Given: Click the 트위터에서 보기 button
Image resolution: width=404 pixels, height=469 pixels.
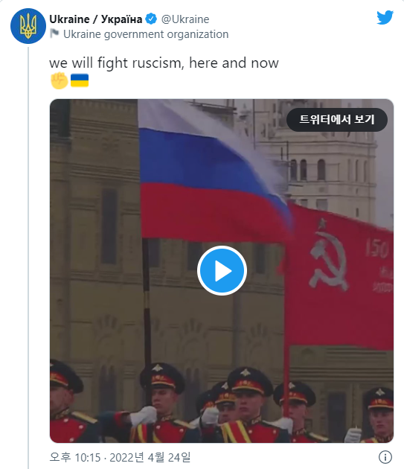Looking at the screenshot, I should pyautogui.click(x=337, y=120).
